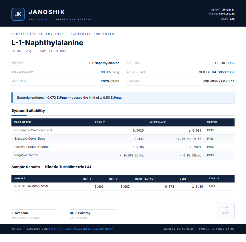
Task: Click the Certificate of Analysis subtitle line
Action: (x=63, y=34)
